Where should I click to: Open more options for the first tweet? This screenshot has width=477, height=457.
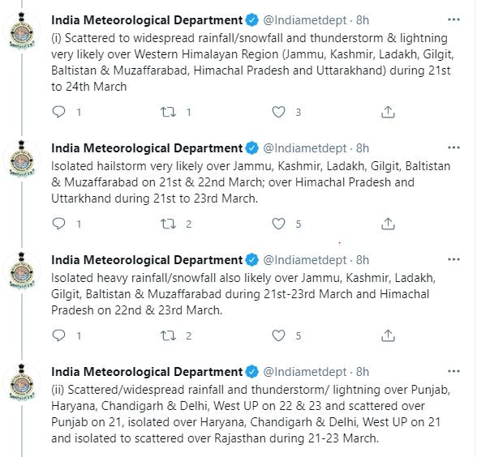click(x=454, y=20)
